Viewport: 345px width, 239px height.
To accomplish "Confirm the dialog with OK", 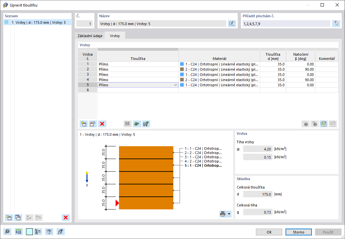I will click(x=269, y=232).
